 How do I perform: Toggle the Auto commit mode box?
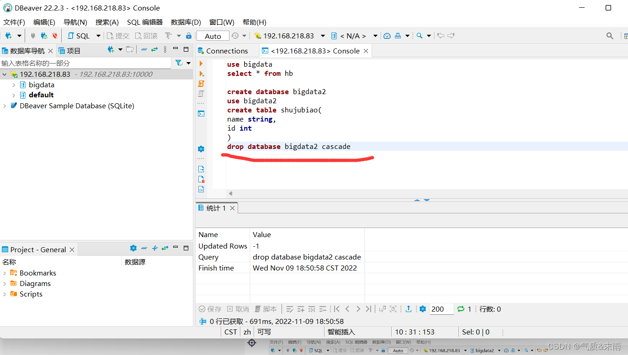[x=213, y=36]
